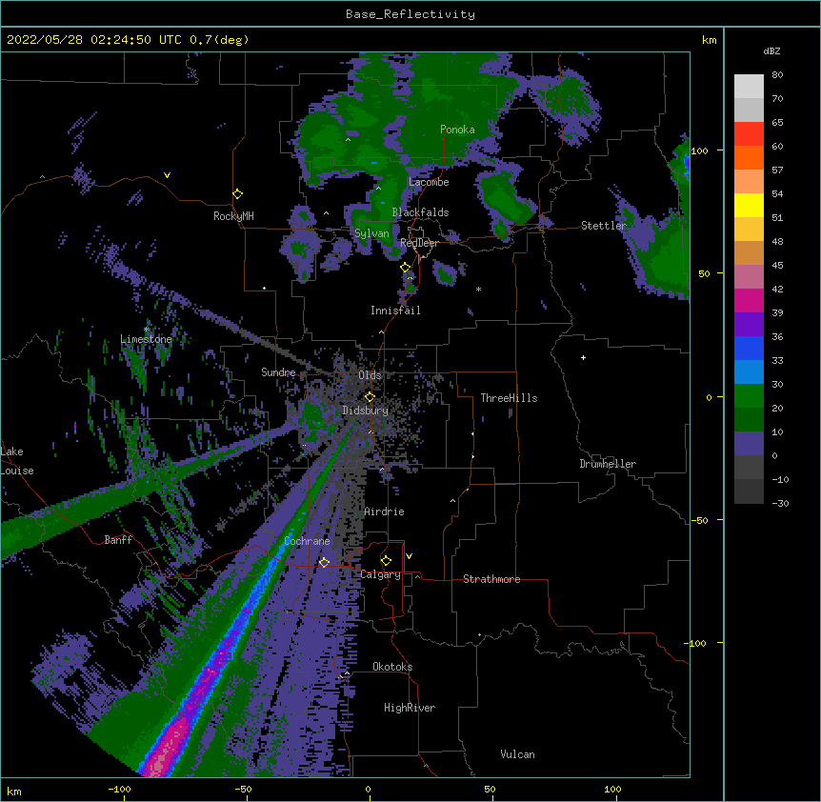
Task: Click the Lake Louise label
Action: pos(17,461)
